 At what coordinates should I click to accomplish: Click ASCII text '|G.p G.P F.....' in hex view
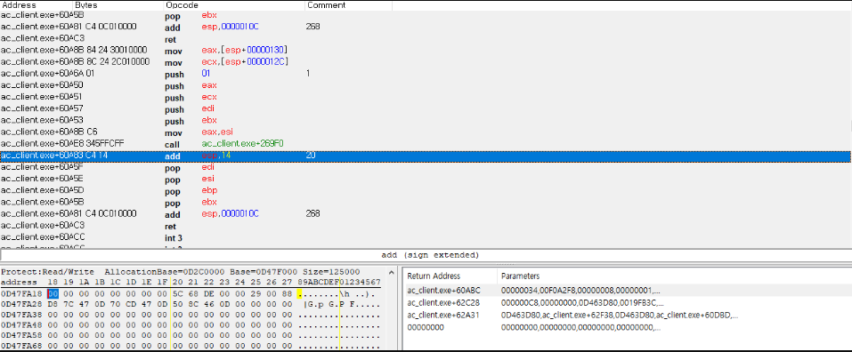[x=343, y=304]
